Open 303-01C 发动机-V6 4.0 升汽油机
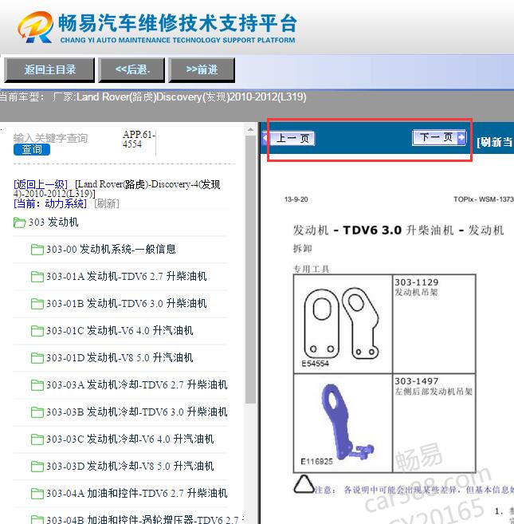514x524 pixels. [120, 330]
